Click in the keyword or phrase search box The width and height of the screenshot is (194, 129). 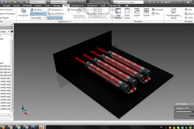tap(128, 2)
